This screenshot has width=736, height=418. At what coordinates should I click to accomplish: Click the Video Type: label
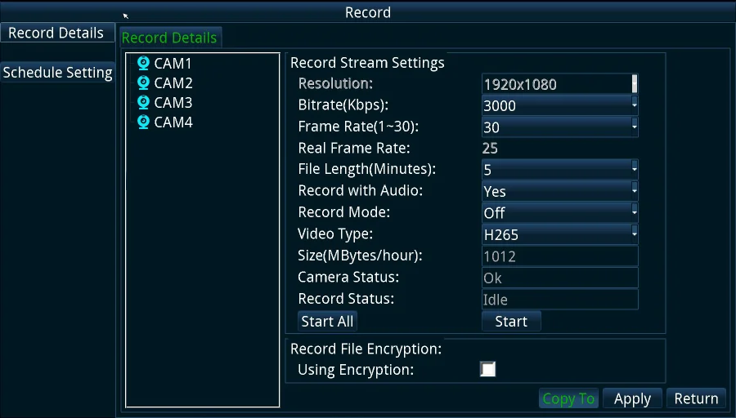[x=335, y=233]
